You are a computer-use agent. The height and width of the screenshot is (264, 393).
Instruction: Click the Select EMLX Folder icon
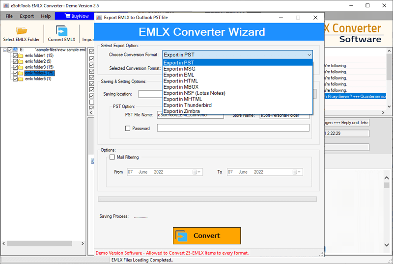click(x=21, y=30)
